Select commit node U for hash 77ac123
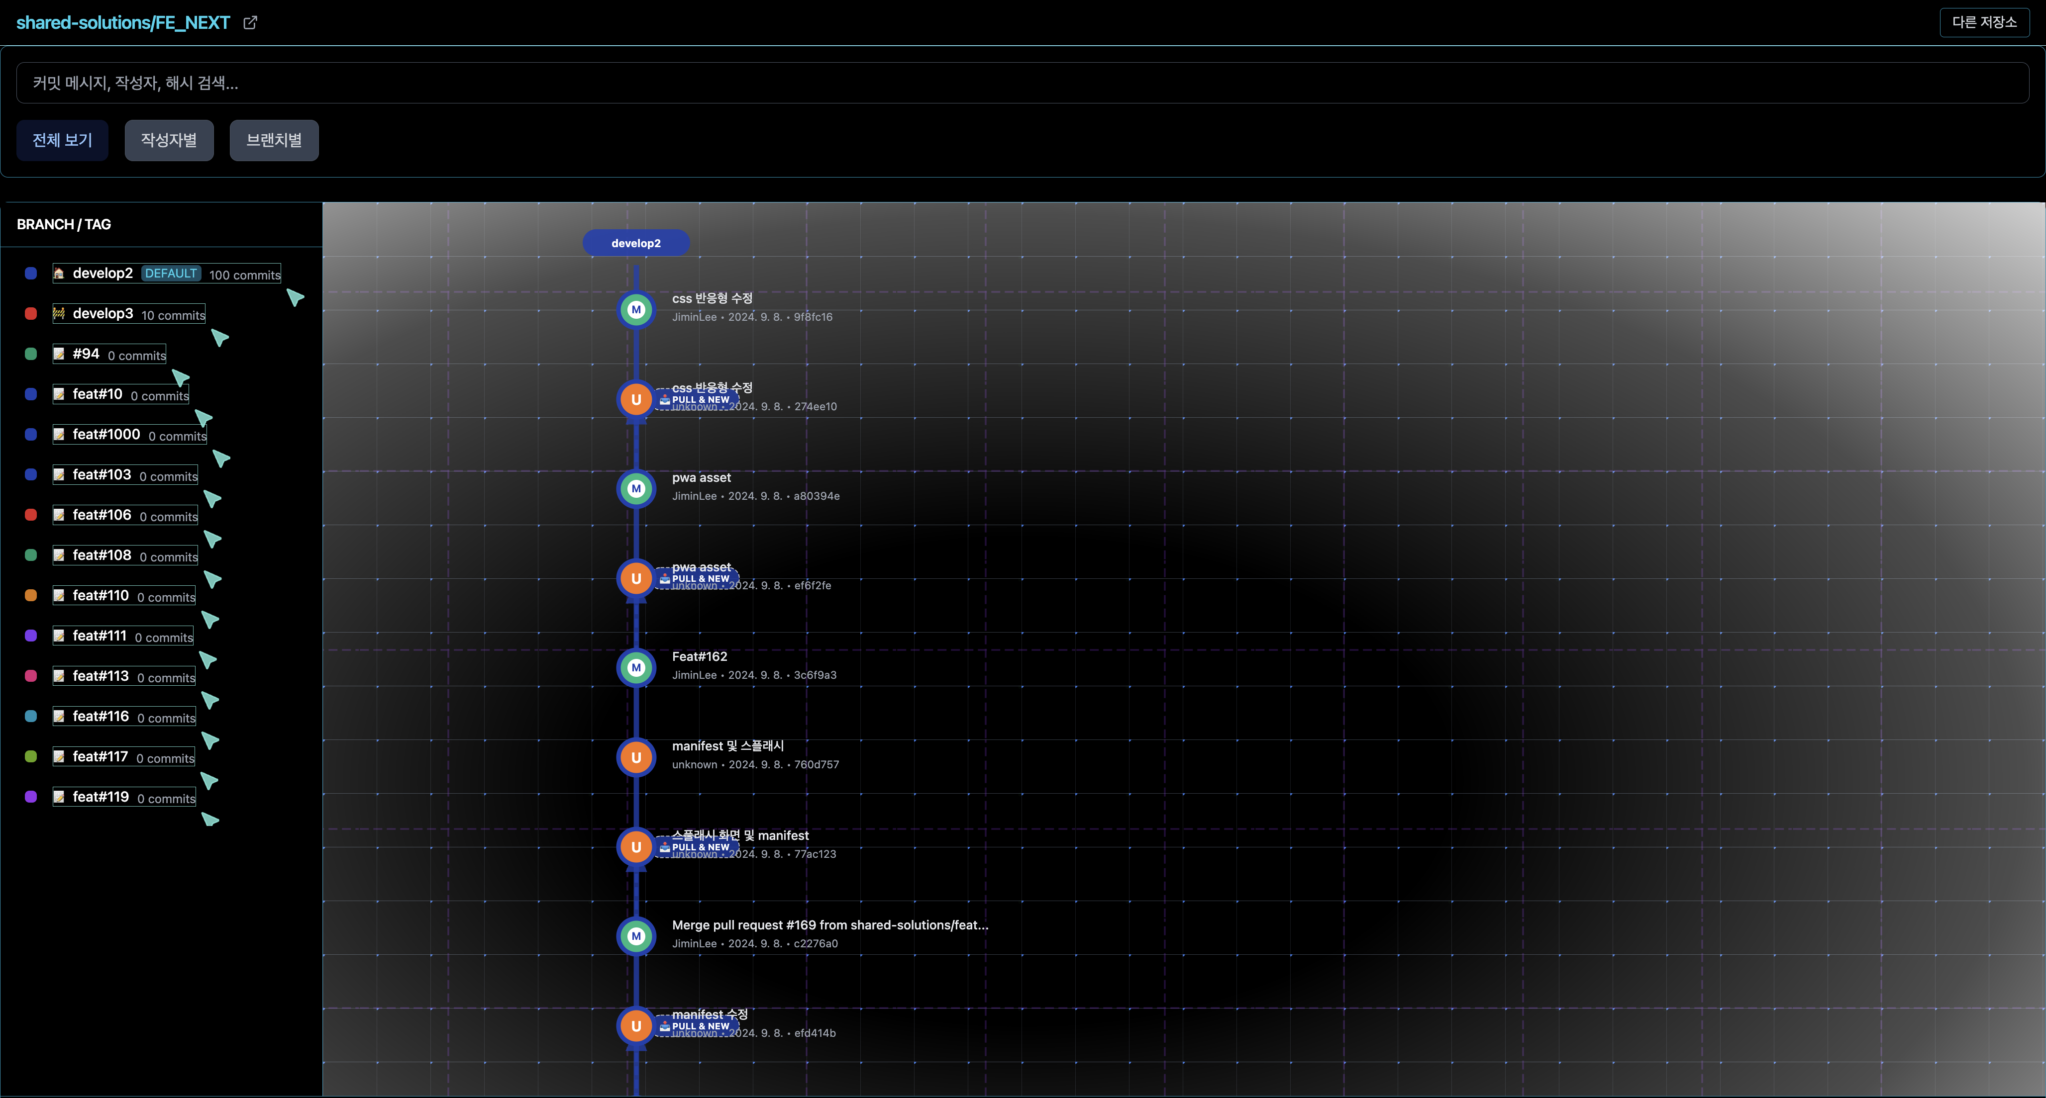The height and width of the screenshot is (1098, 2046). pyautogui.click(x=636, y=847)
